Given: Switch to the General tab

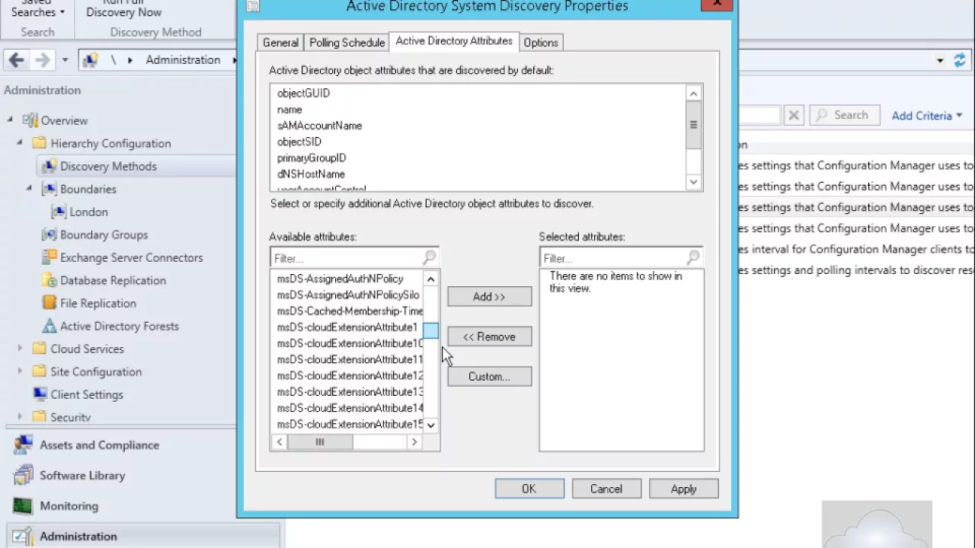Looking at the screenshot, I should [x=280, y=43].
